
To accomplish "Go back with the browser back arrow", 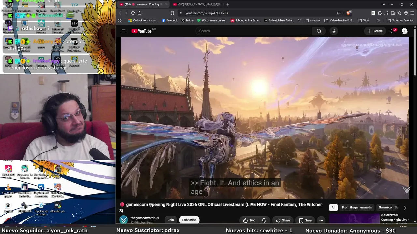I will pos(120,13).
